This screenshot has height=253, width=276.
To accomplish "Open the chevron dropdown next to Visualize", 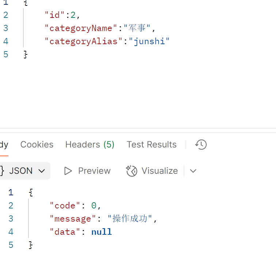I will (193, 171).
